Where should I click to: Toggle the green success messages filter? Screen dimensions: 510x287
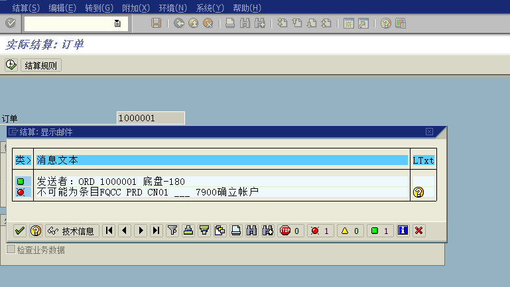coord(380,231)
